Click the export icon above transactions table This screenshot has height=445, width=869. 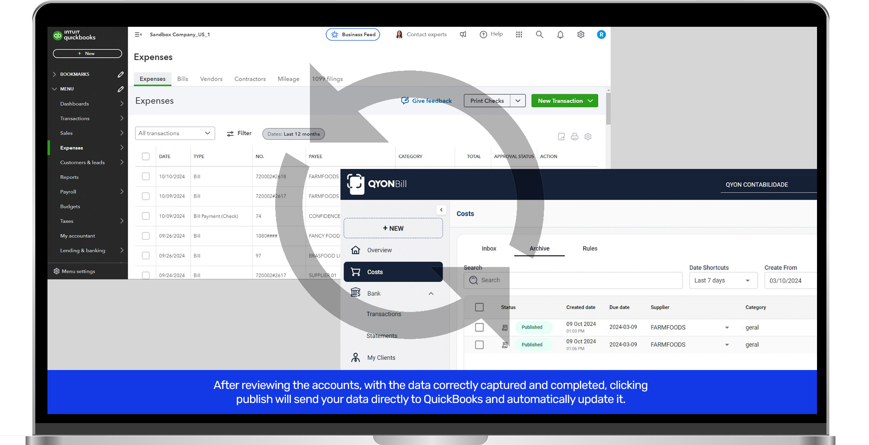pyautogui.click(x=561, y=136)
